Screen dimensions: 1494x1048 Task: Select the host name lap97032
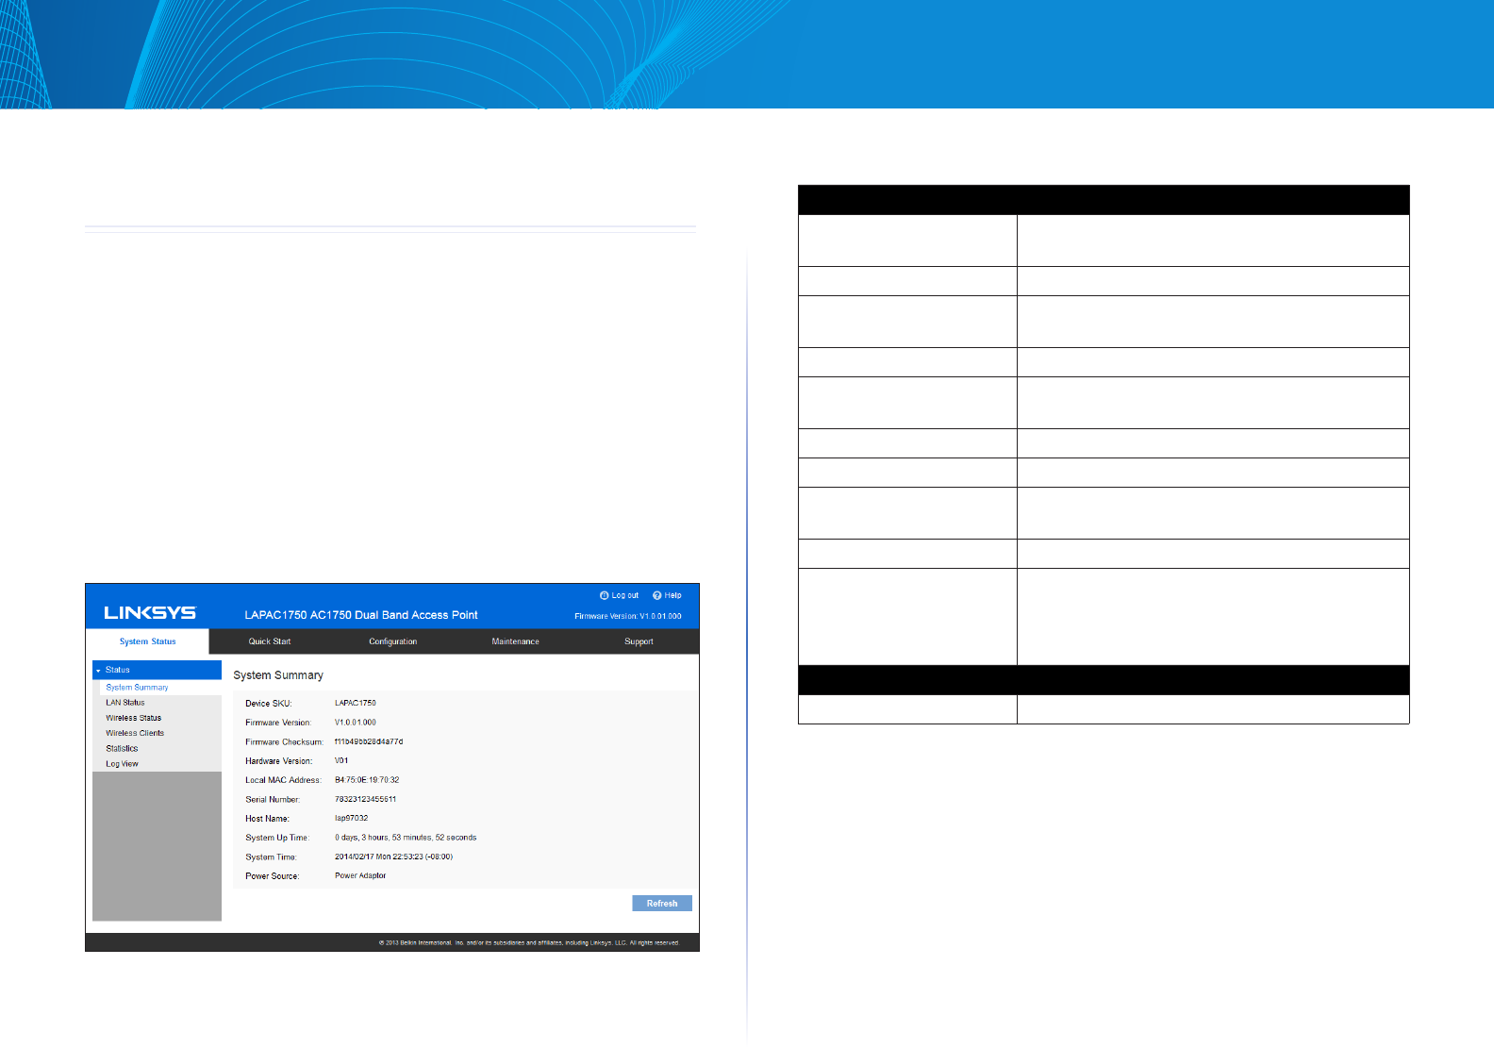(352, 819)
